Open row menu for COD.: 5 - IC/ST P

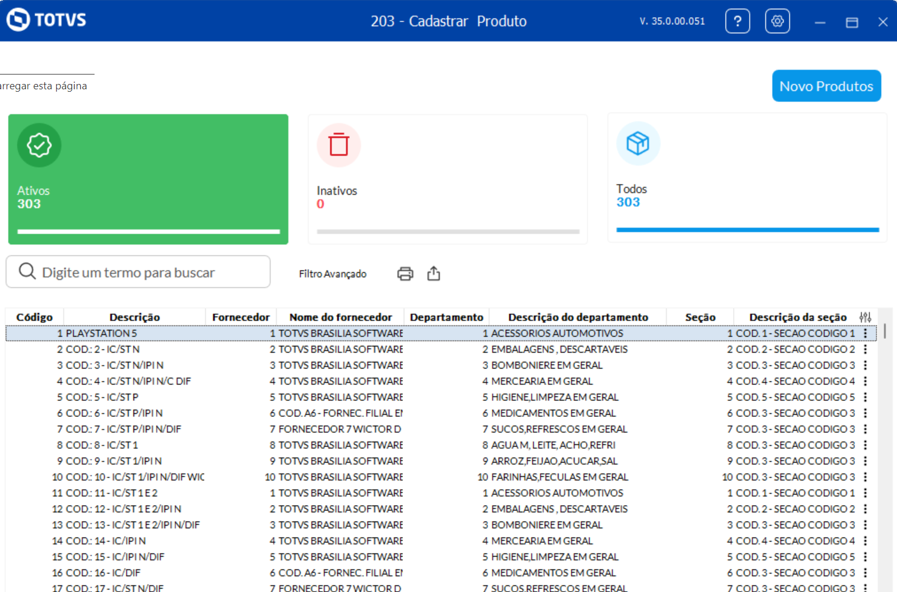pyautogui.click(x=865, y=397)
